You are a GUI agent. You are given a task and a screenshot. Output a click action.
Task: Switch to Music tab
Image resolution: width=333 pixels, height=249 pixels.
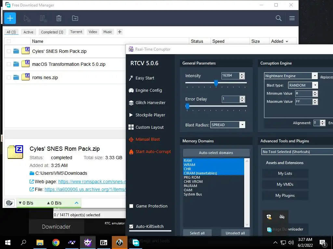[108, 32]
